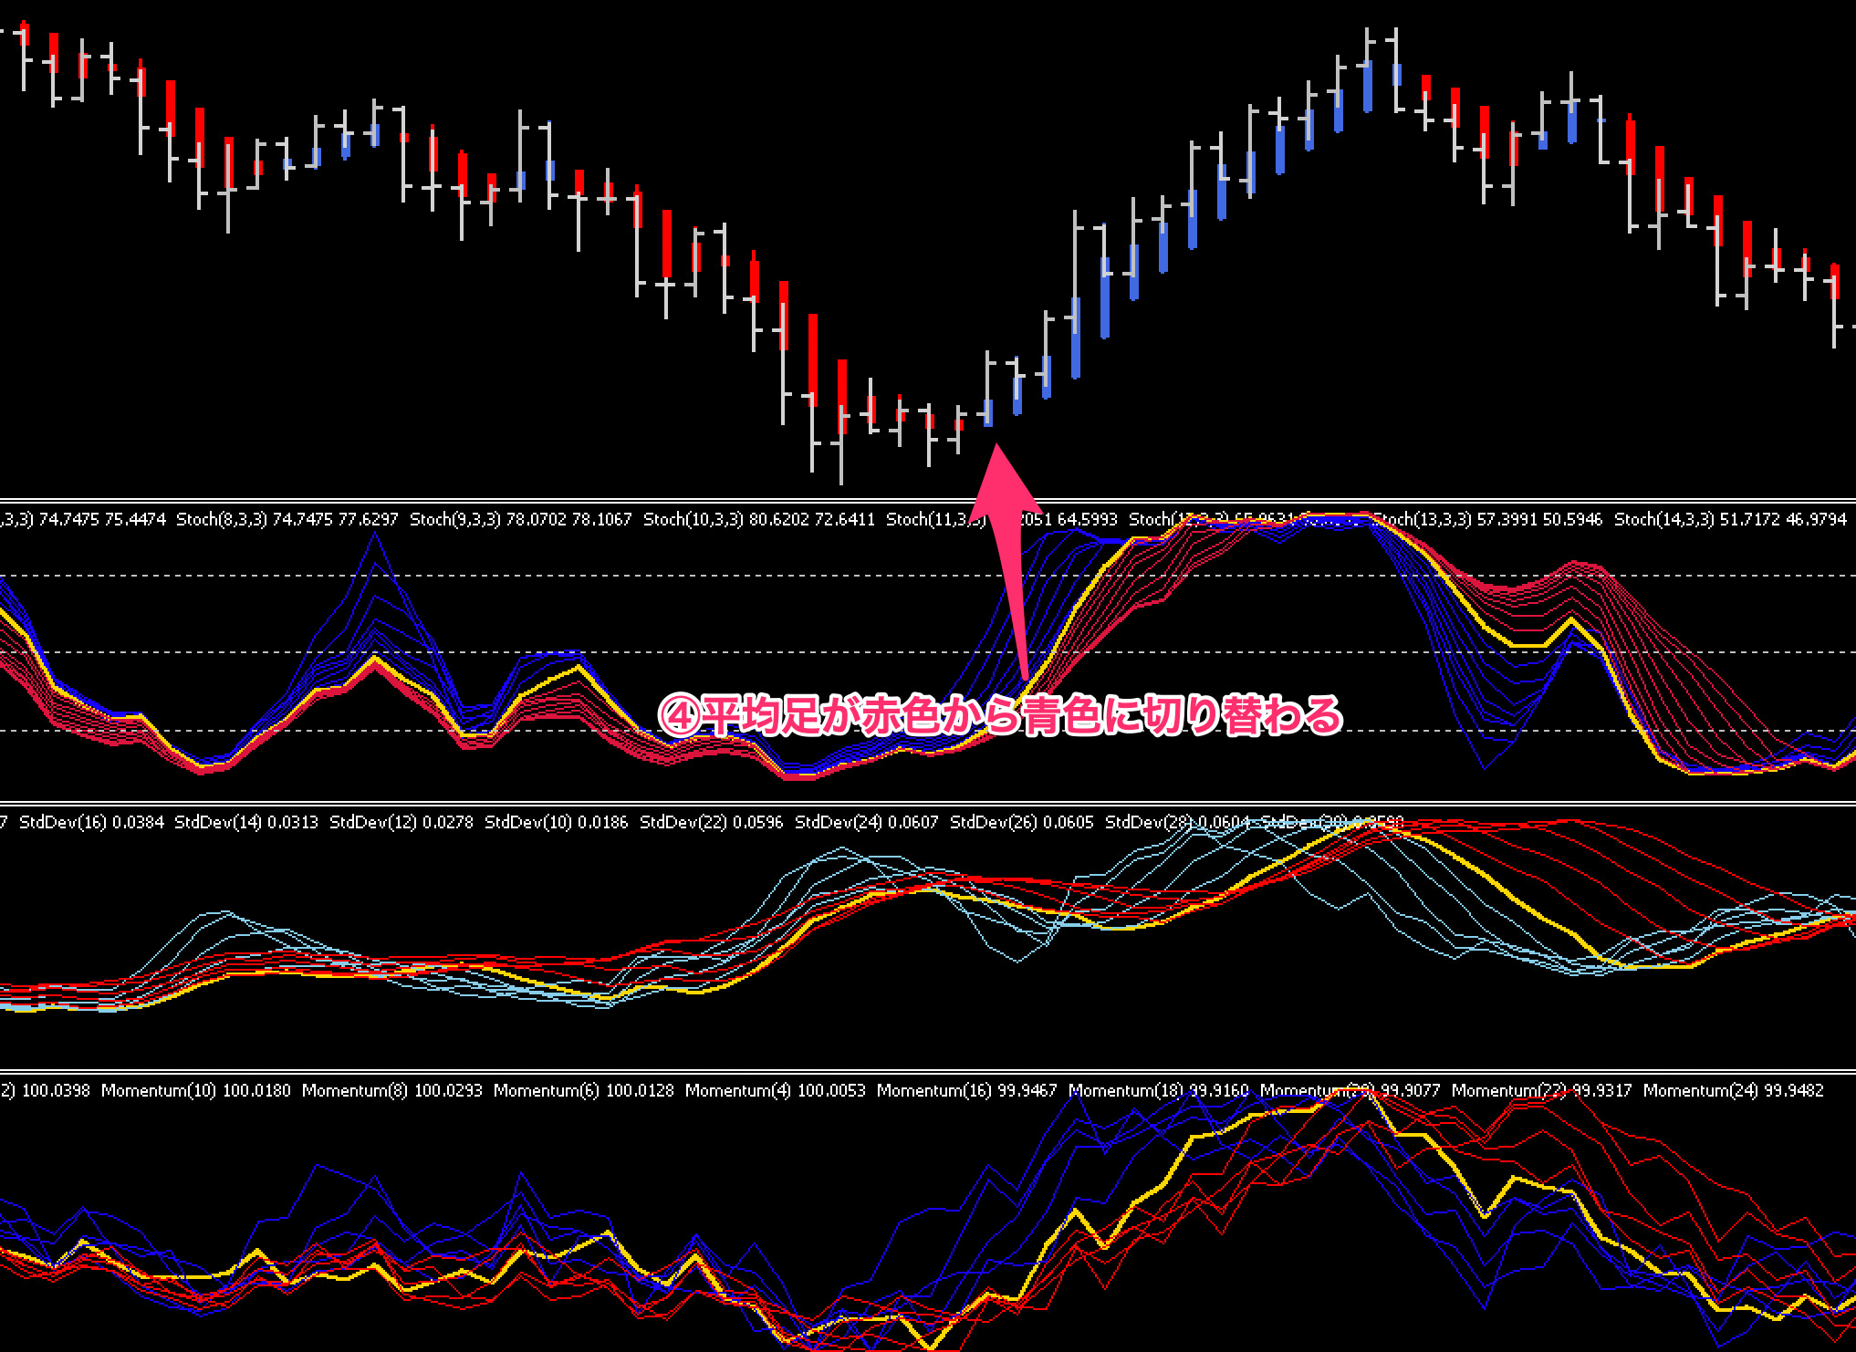The image size is (1856, 1352).
Task: Click the StdDev(10) 0.0186 label
Action: click(557, 822)
